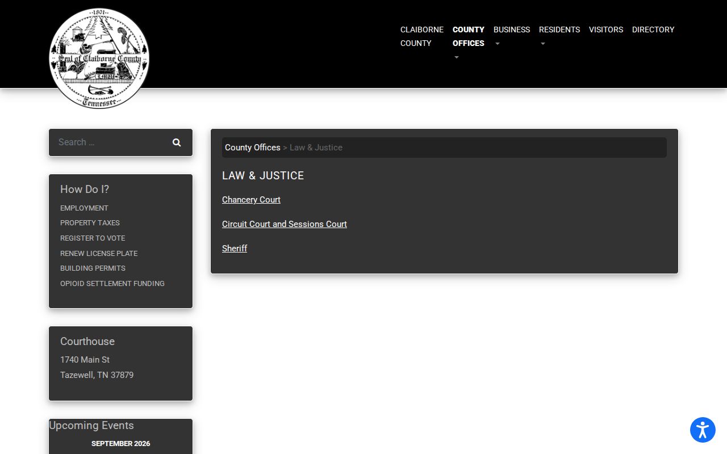
Task: Open the Sheriff link
Action: 235,249
